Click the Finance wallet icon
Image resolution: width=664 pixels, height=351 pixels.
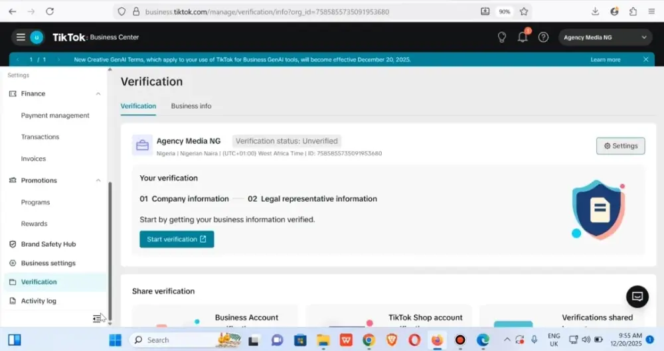tap(13, 94)
